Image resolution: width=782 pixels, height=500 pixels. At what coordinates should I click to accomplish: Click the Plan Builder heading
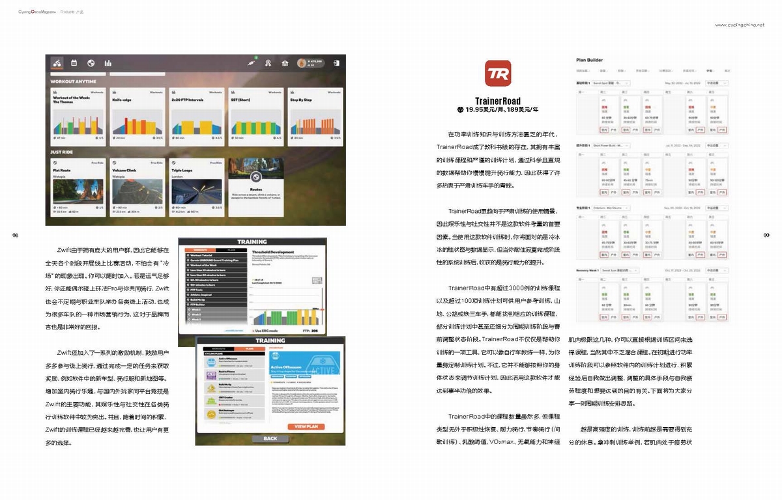tap(590, 60)
